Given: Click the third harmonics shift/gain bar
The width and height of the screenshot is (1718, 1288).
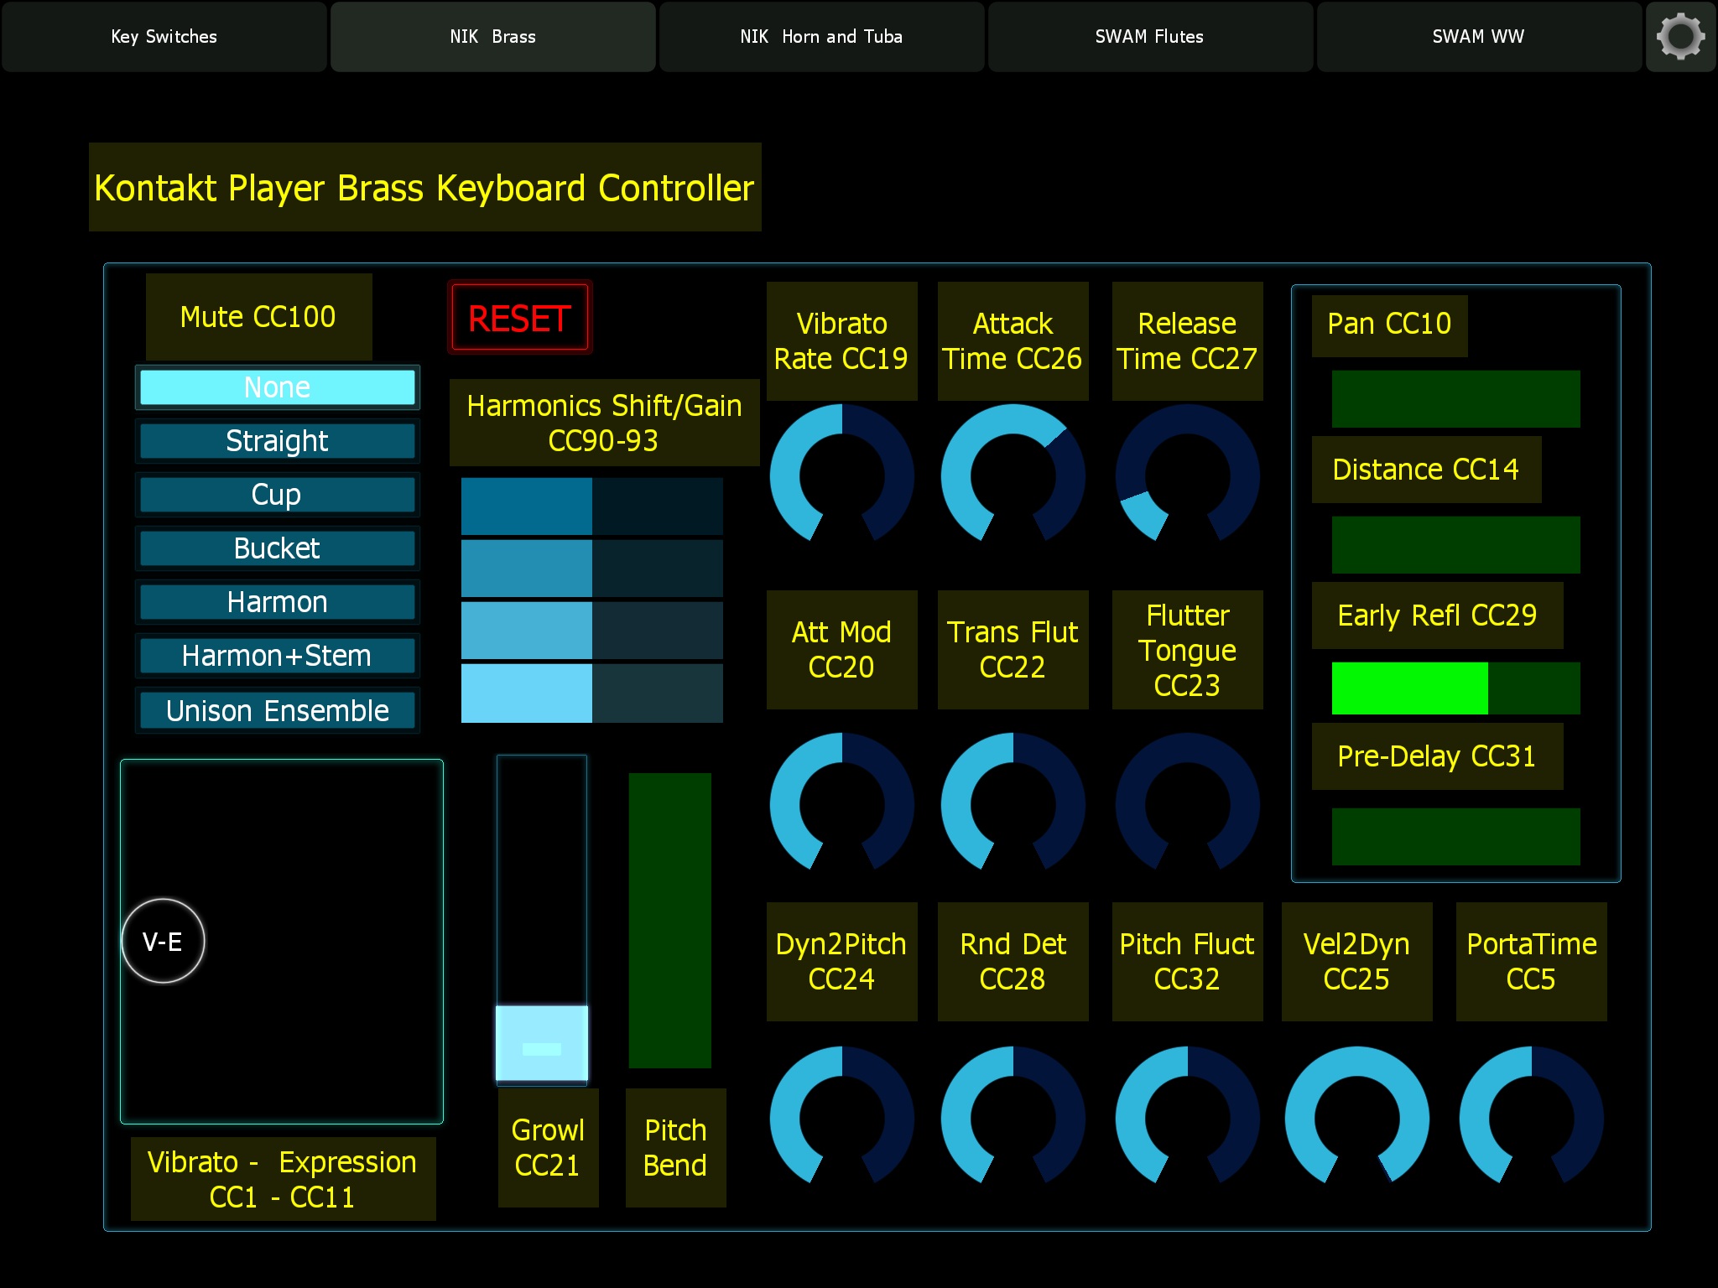Looking at the screenshot, I should coord(592,631).
